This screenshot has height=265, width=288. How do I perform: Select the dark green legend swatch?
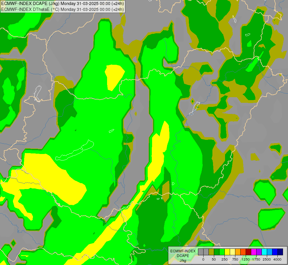[x=217, y=252]
